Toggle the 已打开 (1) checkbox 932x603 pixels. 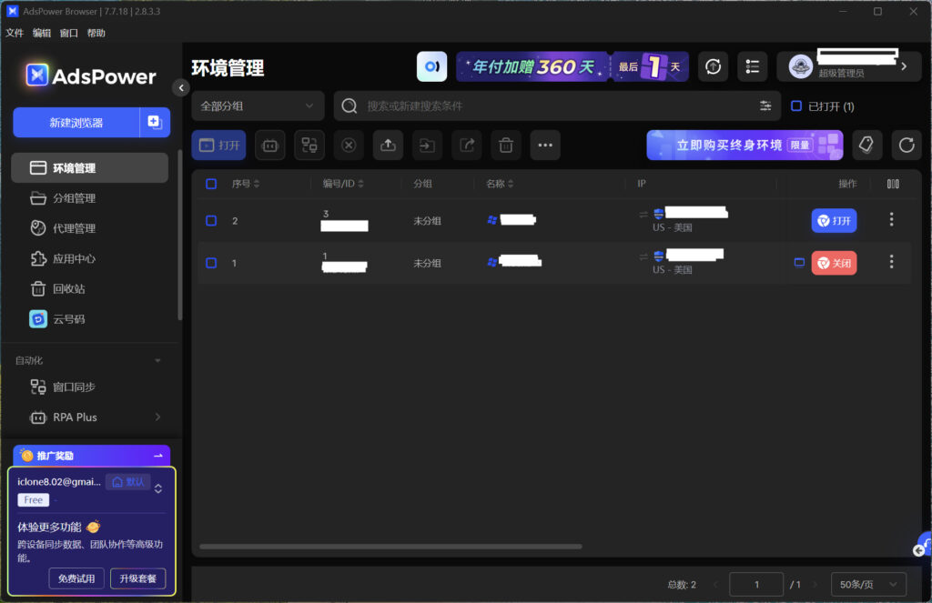[x=796, y=106]
